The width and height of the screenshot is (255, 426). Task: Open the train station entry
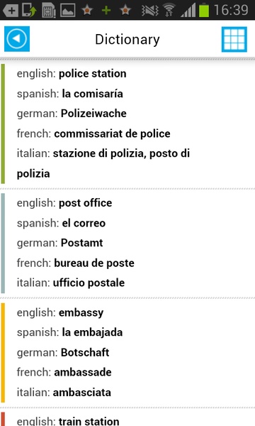click(127, 419)
